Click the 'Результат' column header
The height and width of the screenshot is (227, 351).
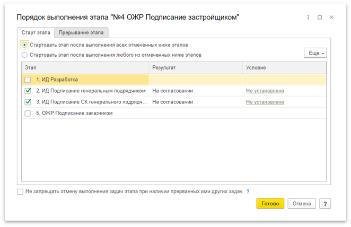164,68
